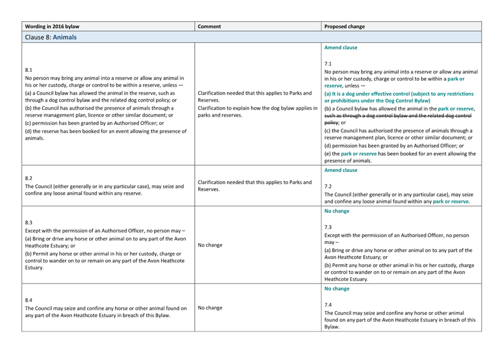Click the comment explaining how dog bylaw applies

[257, 111]
